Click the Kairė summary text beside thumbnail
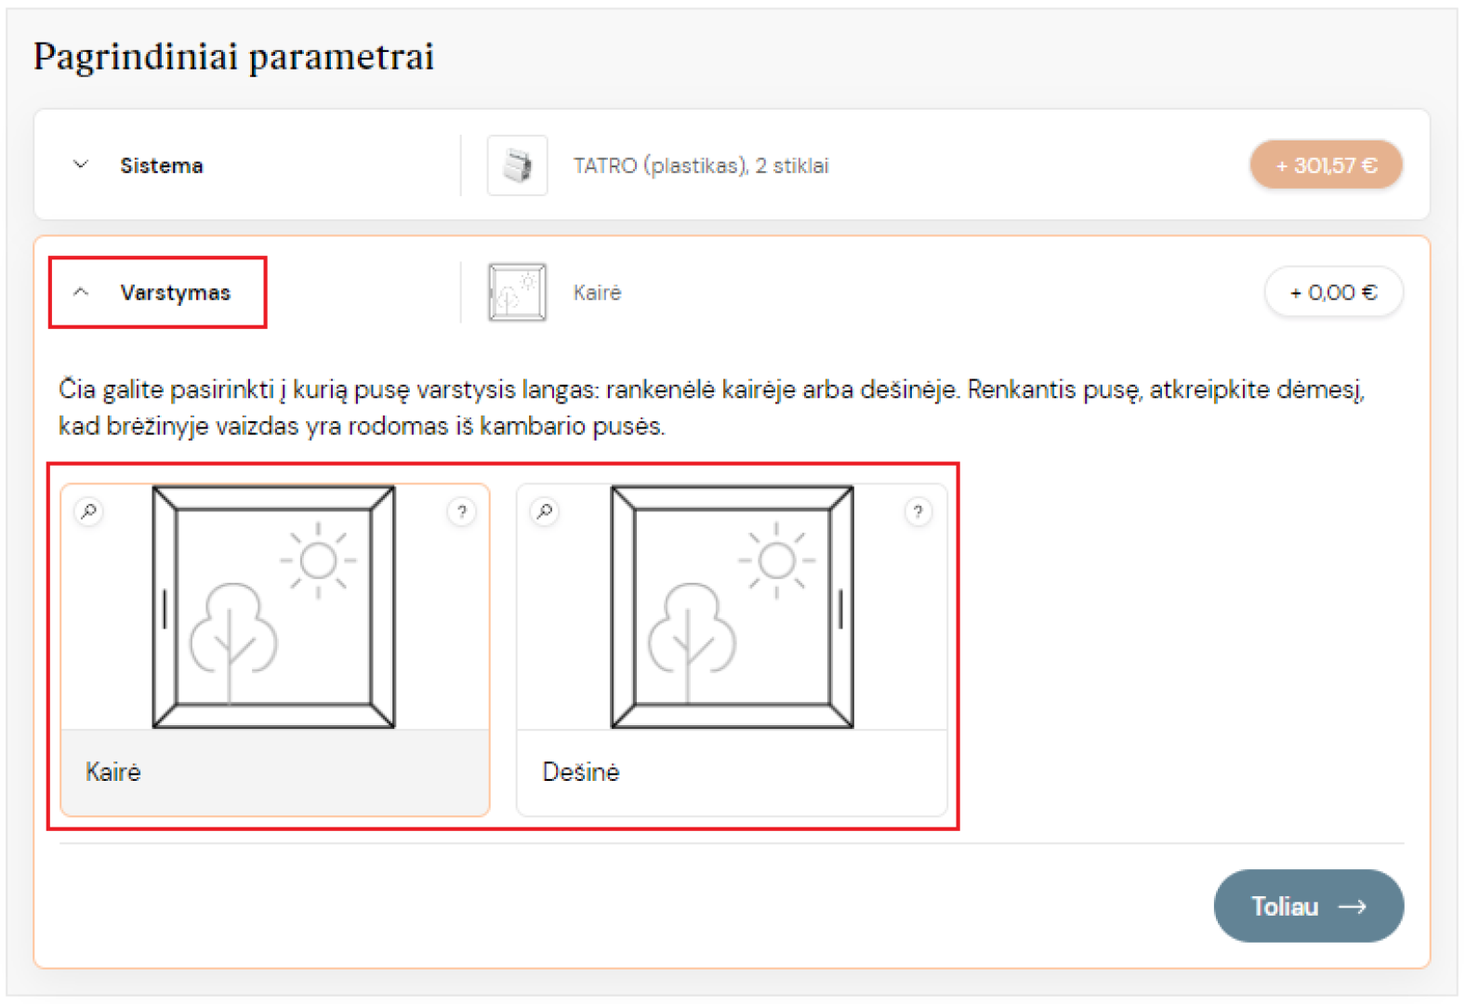This screenshot has height=1004, width=1466. [597, 293]
